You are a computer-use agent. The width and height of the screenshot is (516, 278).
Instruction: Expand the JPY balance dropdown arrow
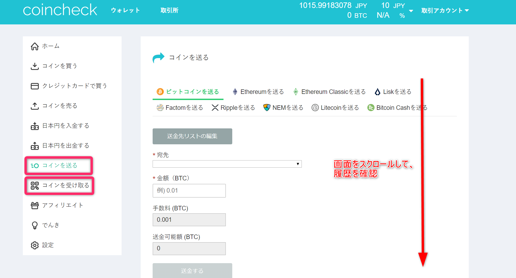411,11
